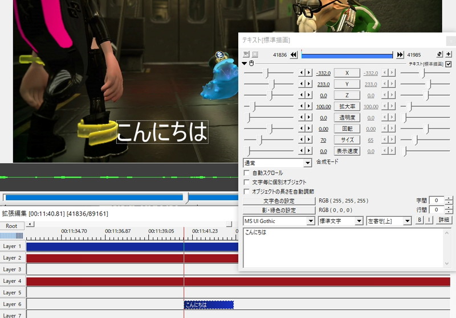Toggle visibility of Layer 6
The width and height of the screenshot is (456, 318).
pyautogui.click(x=12, y=304)
